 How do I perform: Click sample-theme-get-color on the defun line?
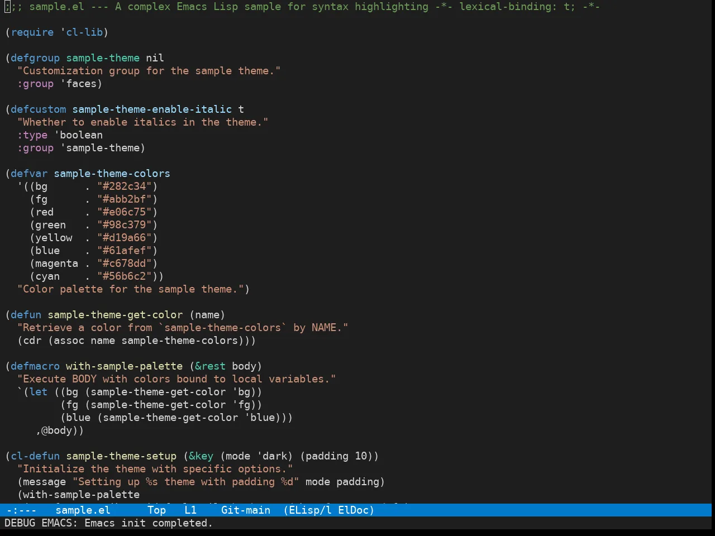point(115,315)
